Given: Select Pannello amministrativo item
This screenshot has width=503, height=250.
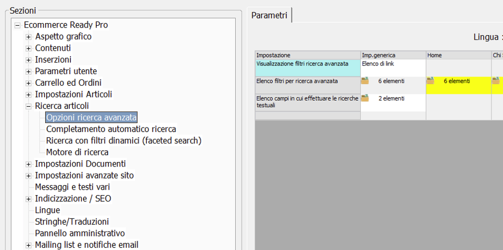Looking at the screenshot, I should pos(80,233).
